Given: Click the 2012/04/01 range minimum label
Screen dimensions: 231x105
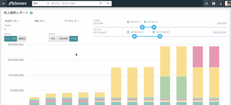Looking at the screenshot, I should (x=100, y=32).
